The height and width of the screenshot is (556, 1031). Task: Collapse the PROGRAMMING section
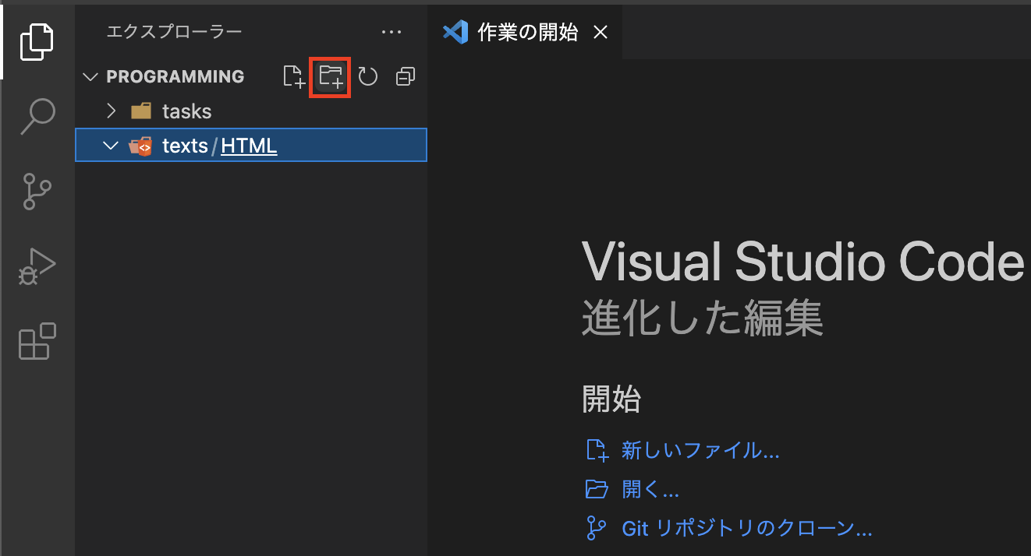(90, 76)
